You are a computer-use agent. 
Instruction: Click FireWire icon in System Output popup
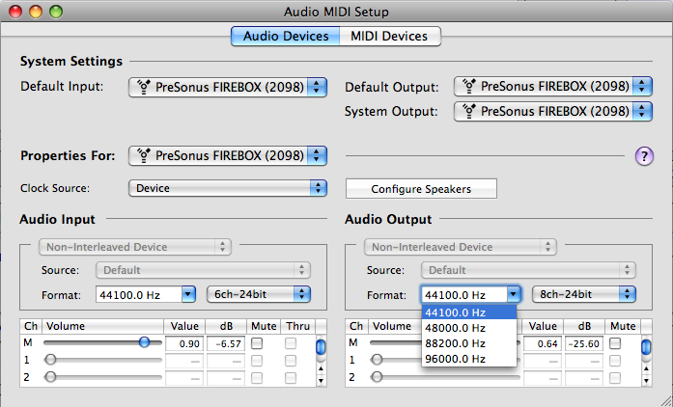(468, 111)
